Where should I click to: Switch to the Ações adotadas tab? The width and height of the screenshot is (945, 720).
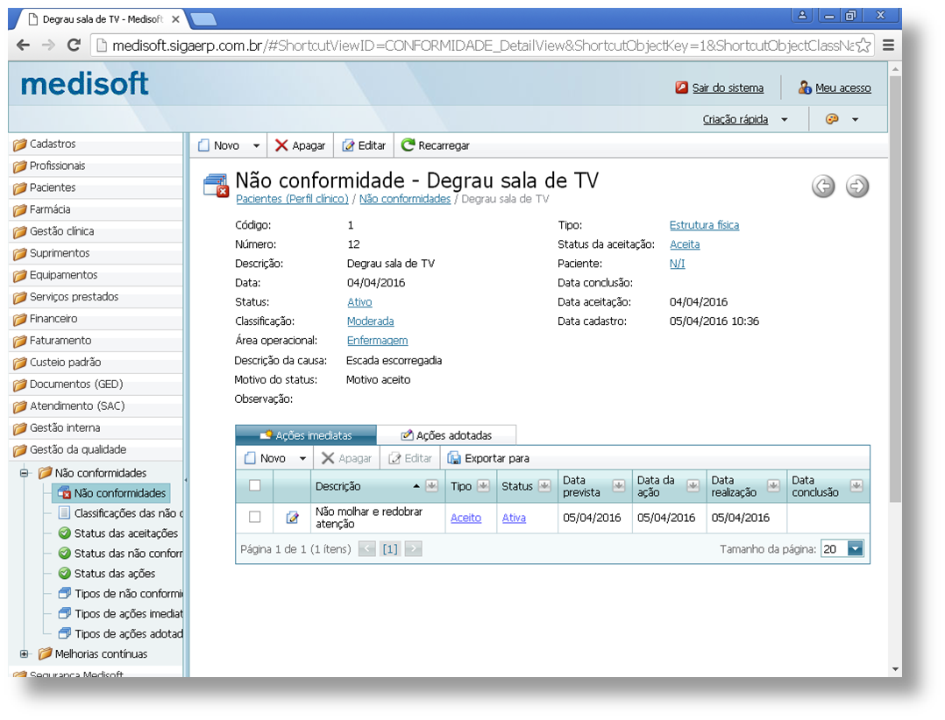(446, 435)
